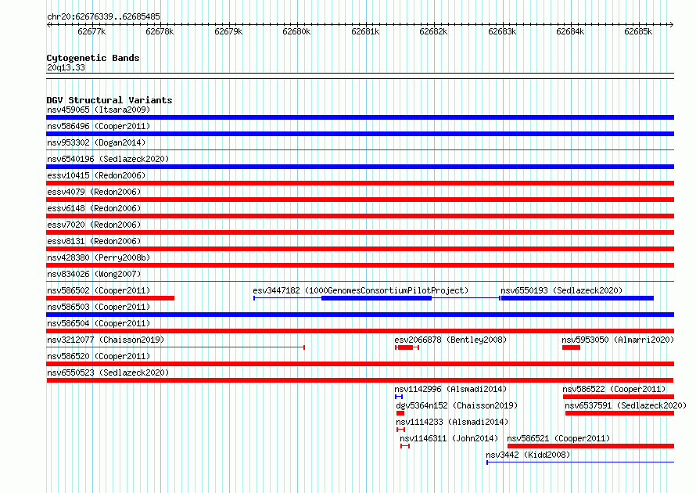The width and height of the screenshot is (696, 493).
Task: Select the nsv586522 (Cooper2011) label
Action: click(x=614, y=389)
